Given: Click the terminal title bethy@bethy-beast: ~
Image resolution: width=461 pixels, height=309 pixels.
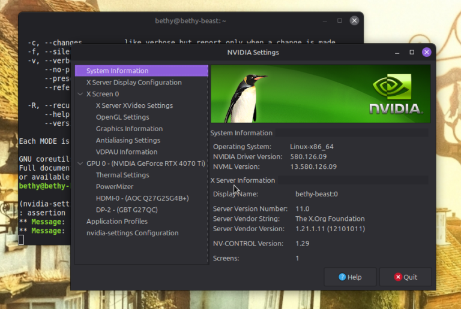Looking at the screenshot, I should pyautogui.click(x=190, y=21).
